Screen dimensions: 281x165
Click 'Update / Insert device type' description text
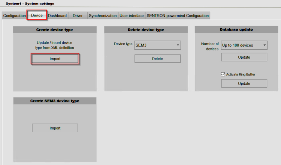(x=54, y=45)
